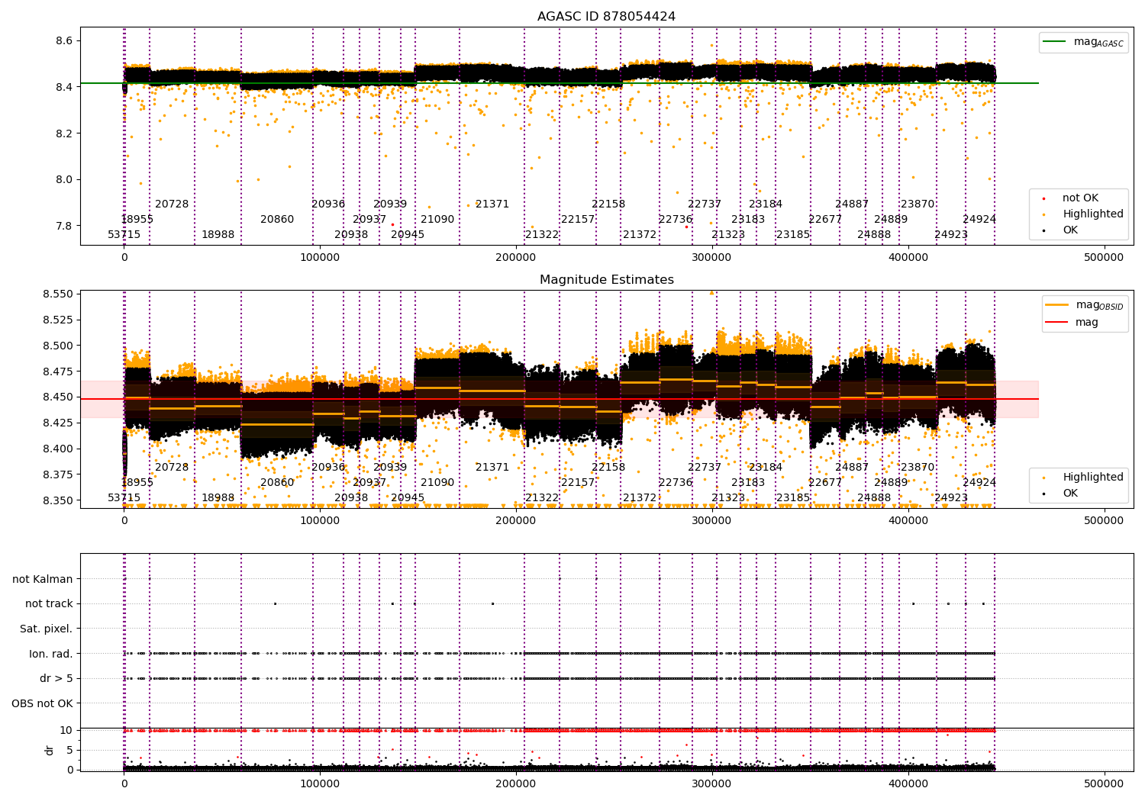Image resolution: width=1145 pixels, height=801 pixels.
Task: Click obsid label 23870 in top plot
Action: [x=918, y=204]
